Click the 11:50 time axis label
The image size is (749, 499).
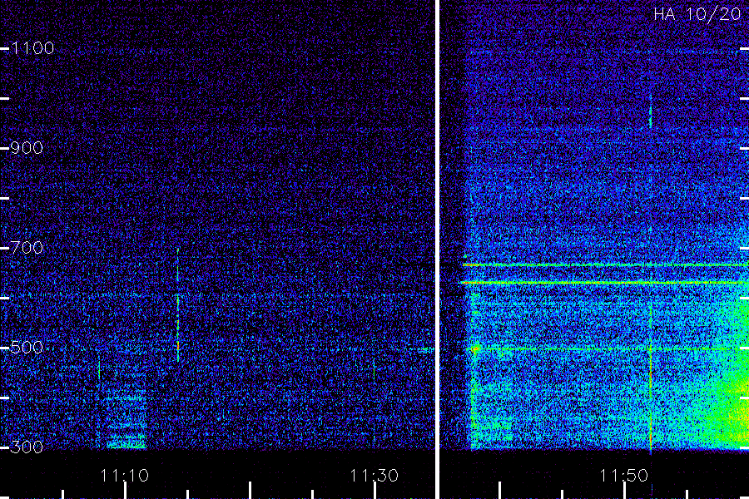coord(624,476)
